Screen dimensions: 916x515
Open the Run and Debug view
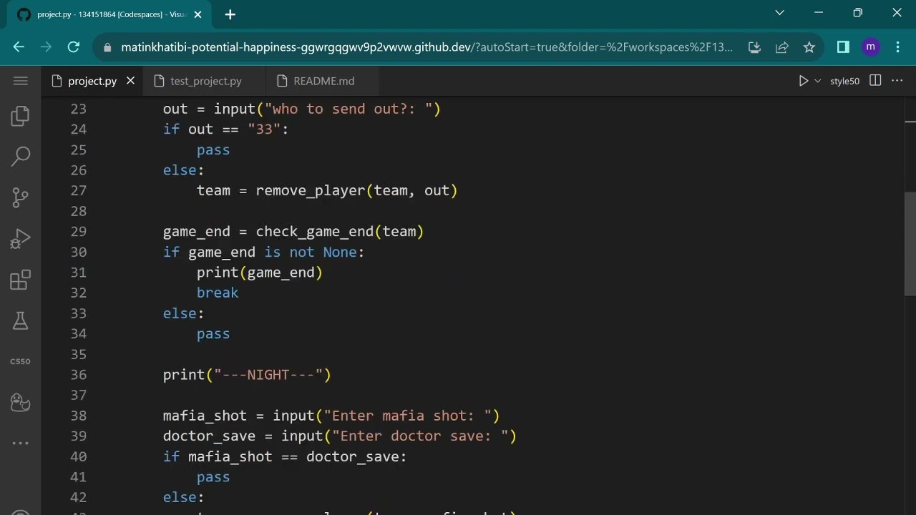click(x=20, y=238)
